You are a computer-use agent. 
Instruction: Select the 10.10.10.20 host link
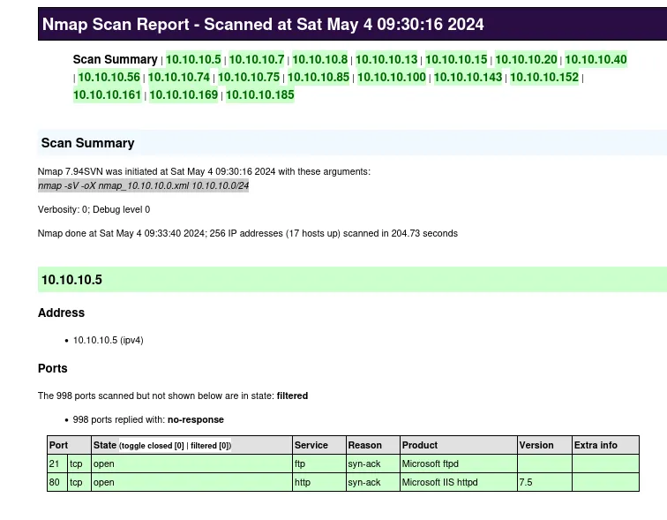click(526, 60)
